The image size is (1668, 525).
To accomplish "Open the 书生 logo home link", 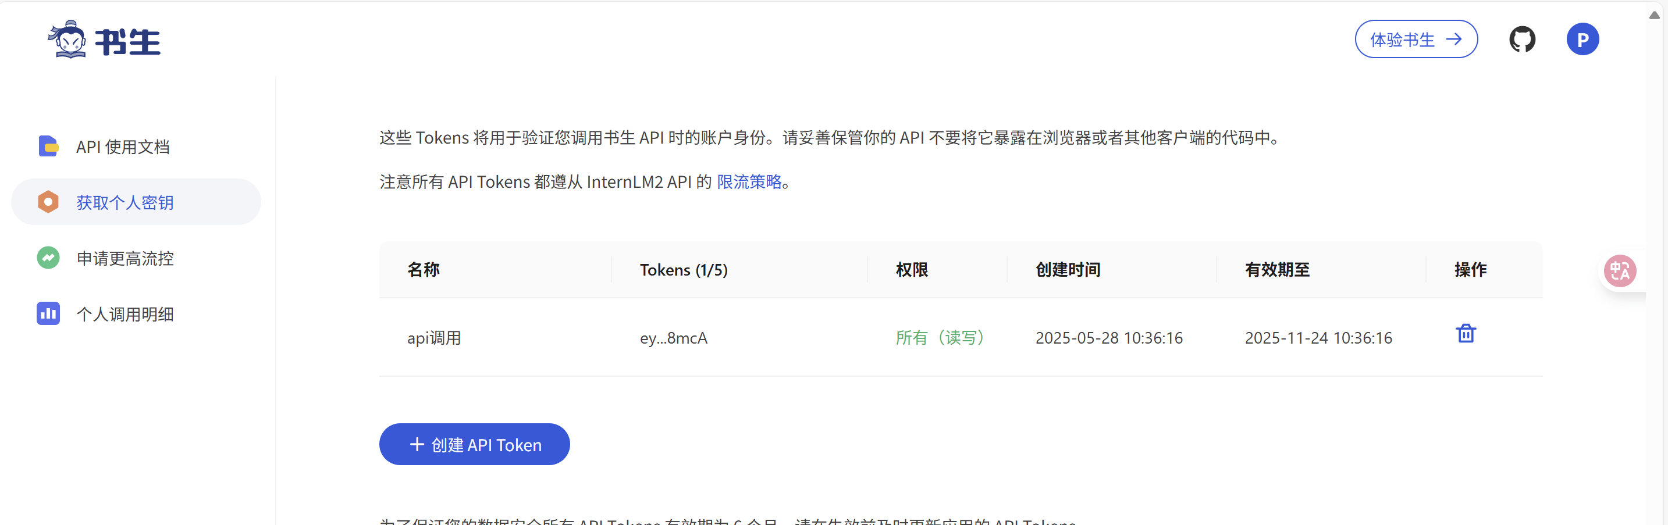I will [x=104, y=40].
